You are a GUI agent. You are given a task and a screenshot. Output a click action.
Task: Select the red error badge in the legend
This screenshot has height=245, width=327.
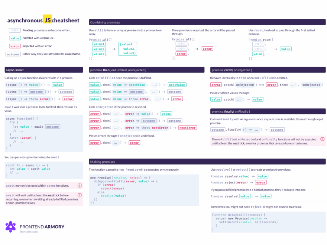(15, 46)
